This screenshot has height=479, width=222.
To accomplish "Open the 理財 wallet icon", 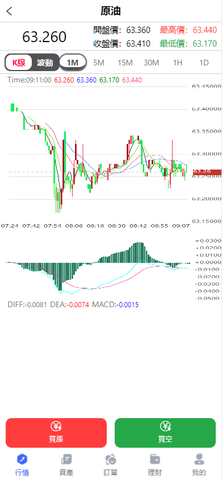I will (x=155, y=459).
